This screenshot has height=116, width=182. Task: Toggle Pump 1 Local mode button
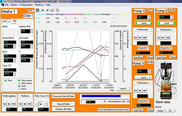click(144, 23)
